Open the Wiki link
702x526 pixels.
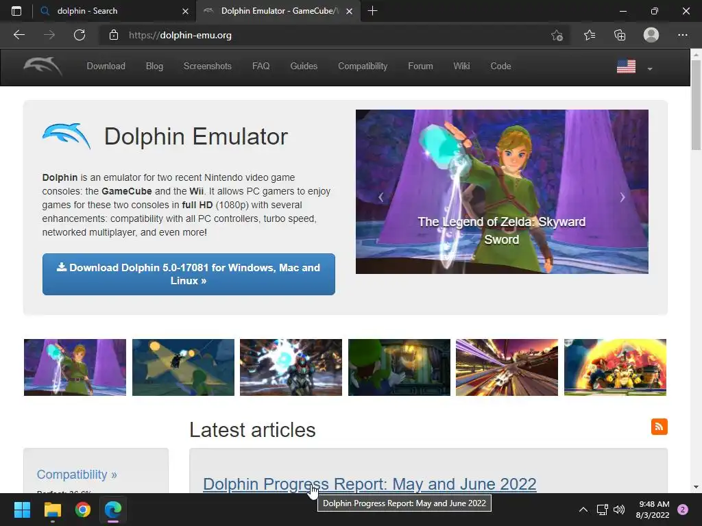pyautogui.click(x=461, y=66)
